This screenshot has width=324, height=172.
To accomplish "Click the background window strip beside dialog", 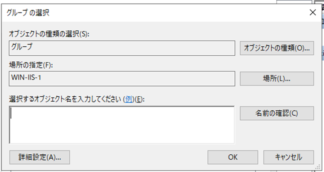I will tap(322, 75).
